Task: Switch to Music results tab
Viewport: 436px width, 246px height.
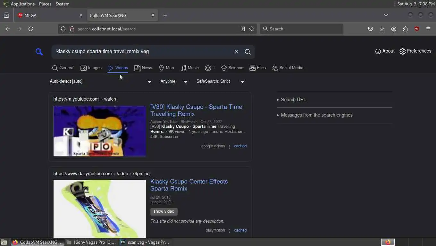Action: (x=190, y=68)
